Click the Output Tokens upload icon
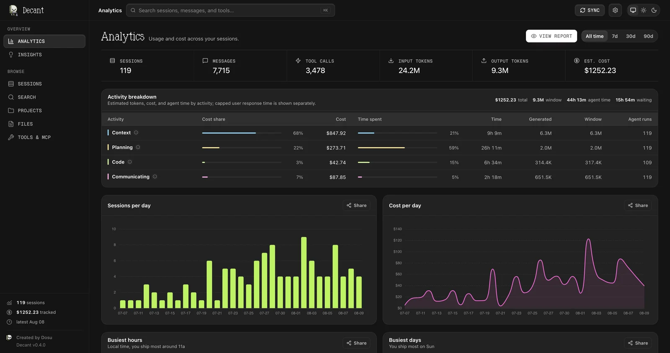670x353 pixels. pos(484,61)
